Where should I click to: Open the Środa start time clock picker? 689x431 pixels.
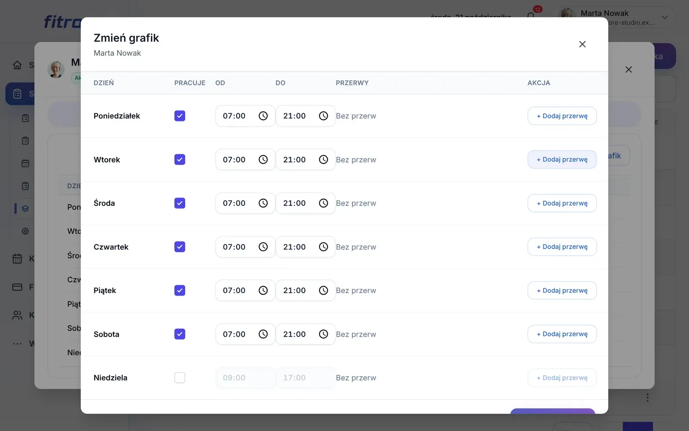(x=263, y=203)
